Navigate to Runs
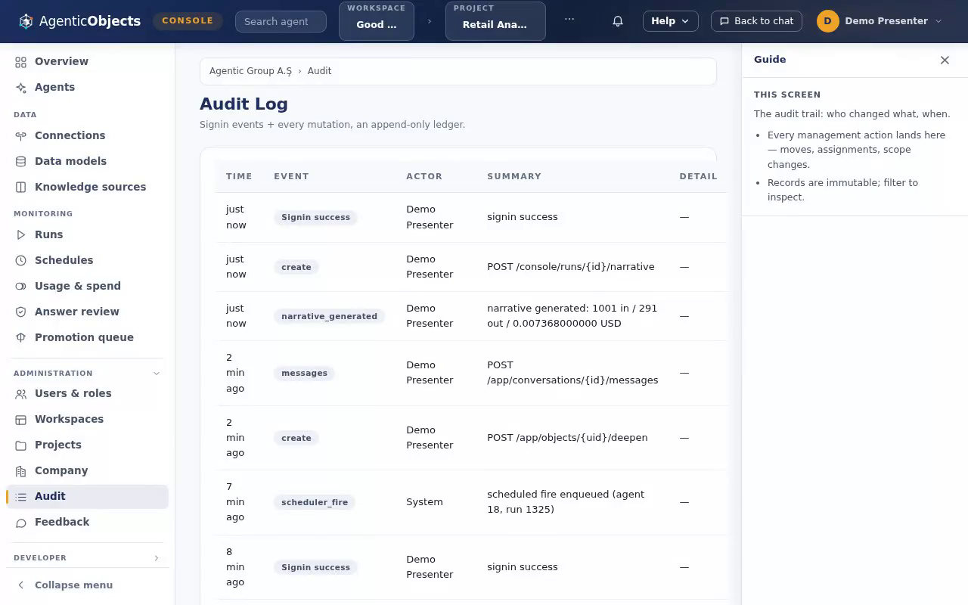The height and width of the screenshot is (605, 968). pyautogui.click(x=88, y=234)
